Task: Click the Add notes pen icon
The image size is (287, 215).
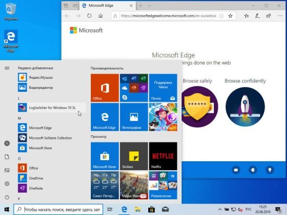Action: [x=258, y=16]
